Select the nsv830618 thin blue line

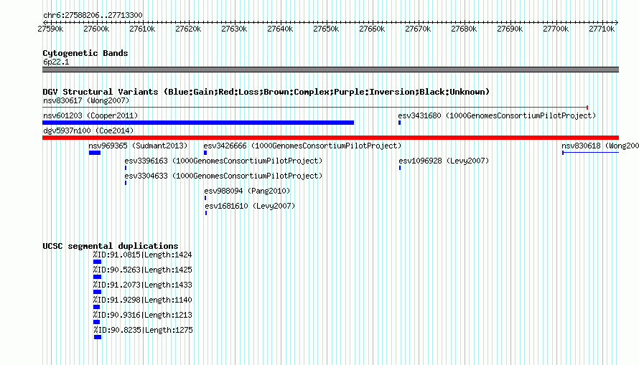pyautogui.click(x=590, y=153)
